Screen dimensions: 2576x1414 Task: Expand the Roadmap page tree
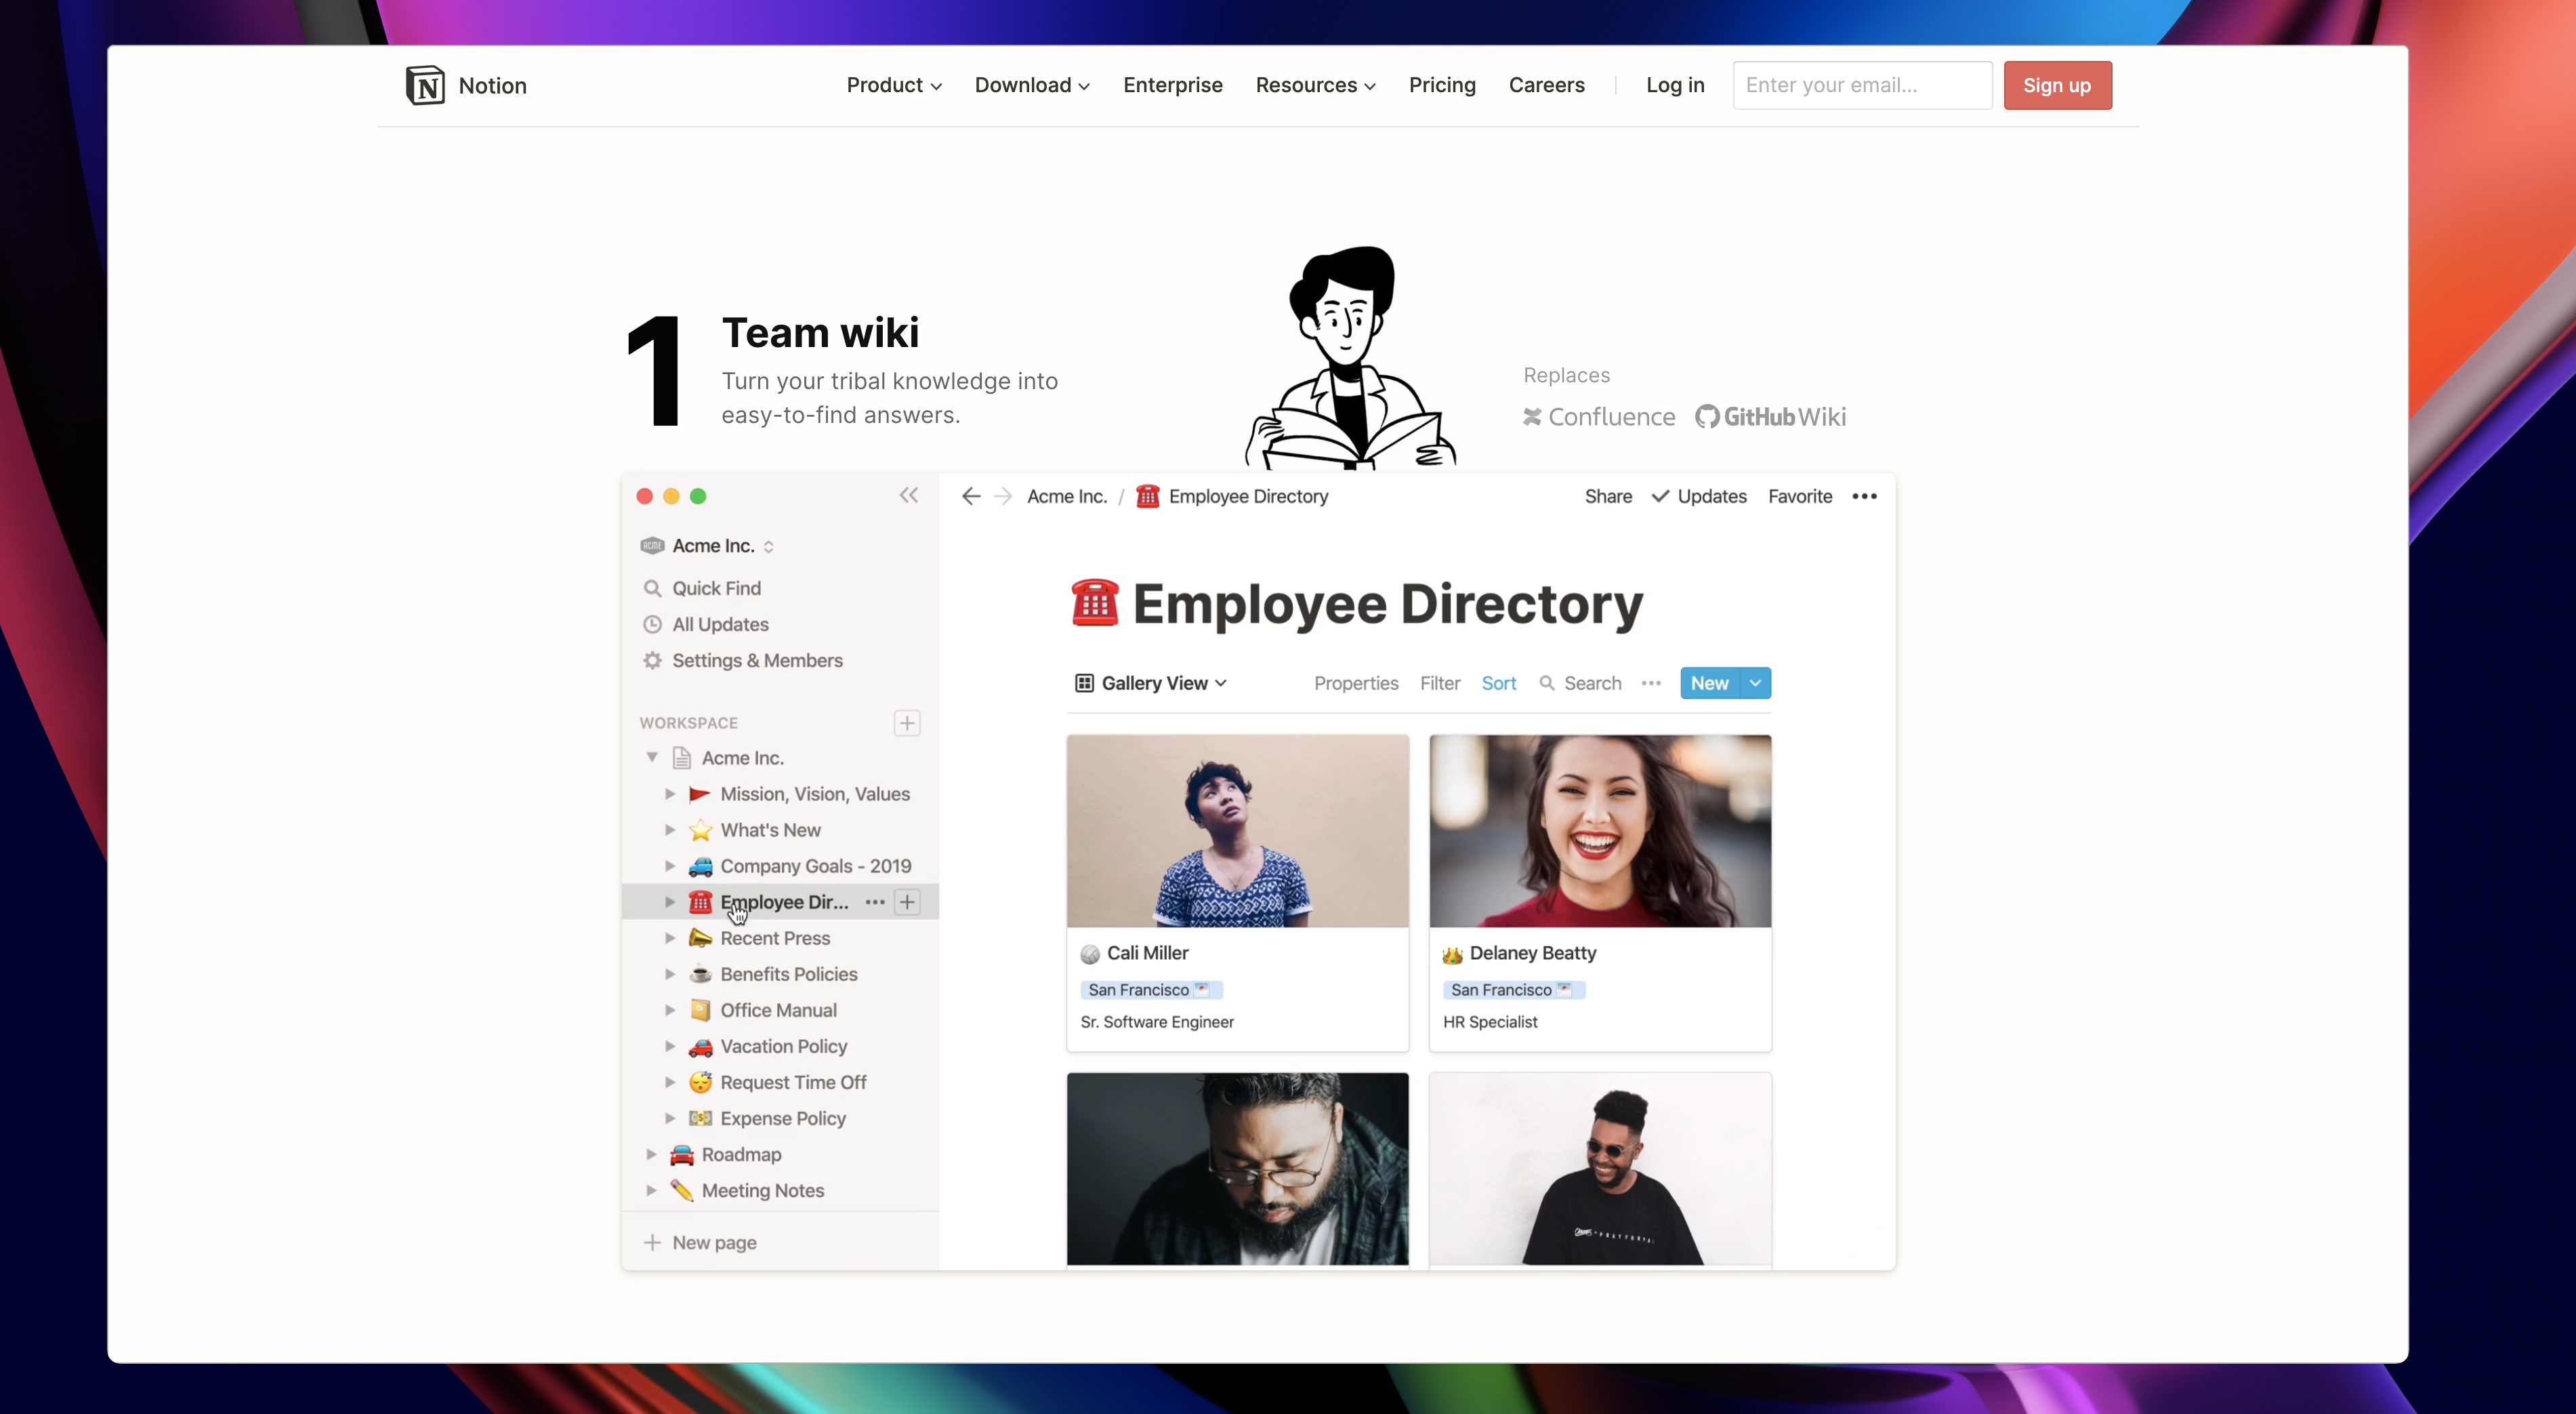652,1154
